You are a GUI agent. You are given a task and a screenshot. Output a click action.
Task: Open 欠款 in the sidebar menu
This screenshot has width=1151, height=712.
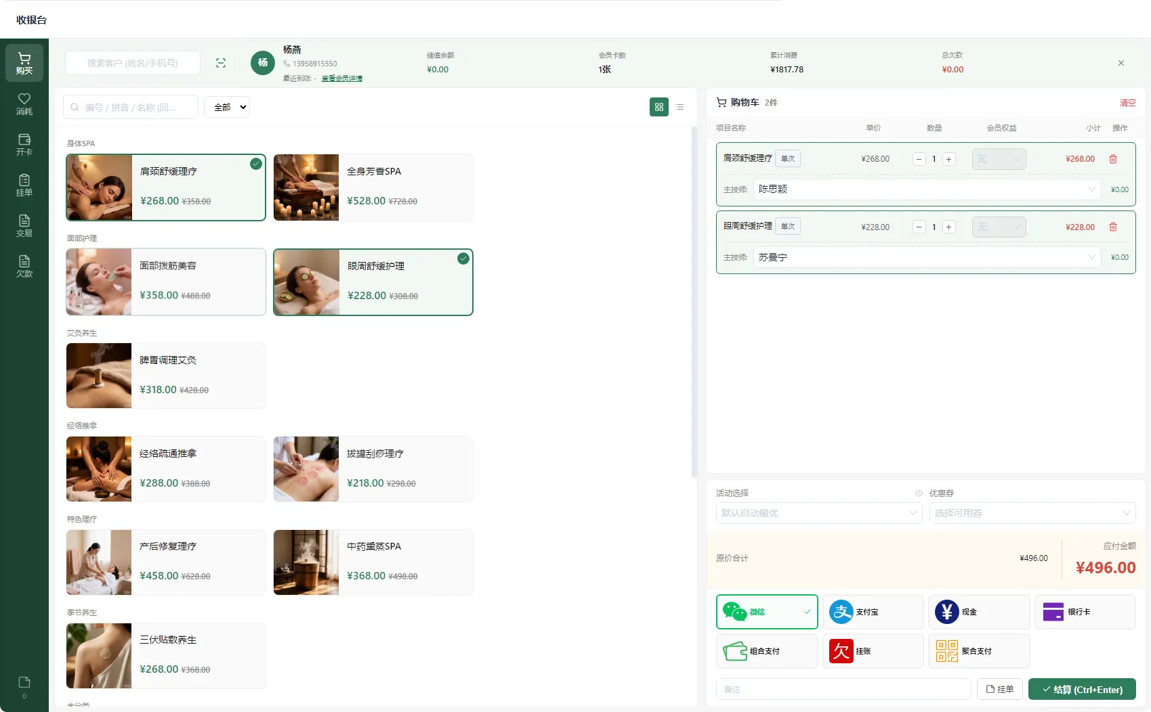[x=24, y=266]
